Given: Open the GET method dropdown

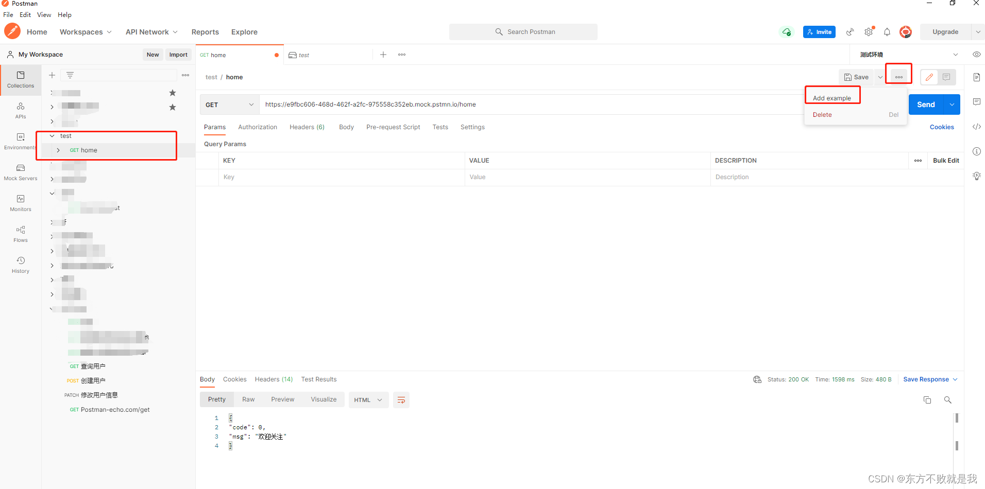Looking at the screenshot, I should coord(229,104).
